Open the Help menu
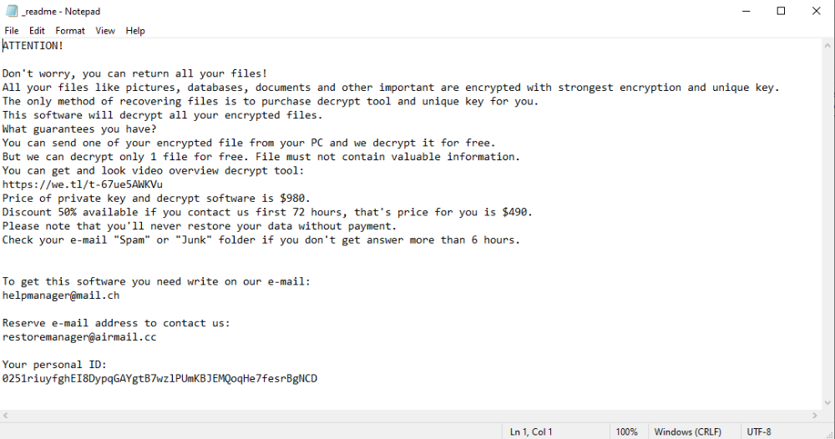Viewport: 835px width, 439px height. (x=135, y=31)
